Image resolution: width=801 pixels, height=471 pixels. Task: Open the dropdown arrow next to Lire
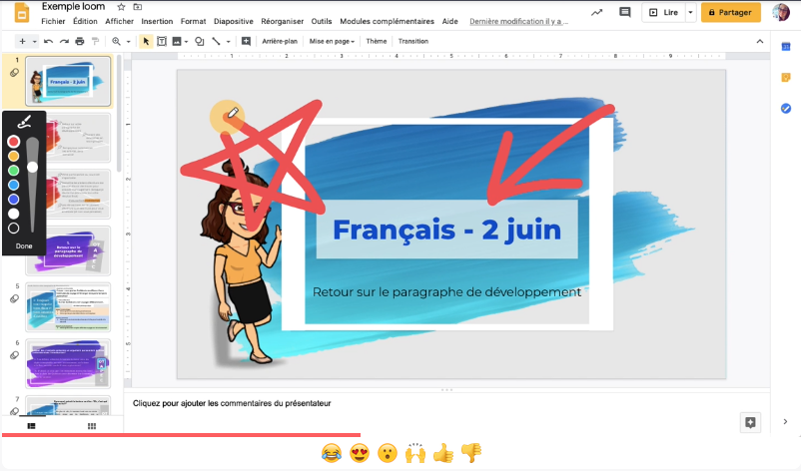(x=690, y=12)
